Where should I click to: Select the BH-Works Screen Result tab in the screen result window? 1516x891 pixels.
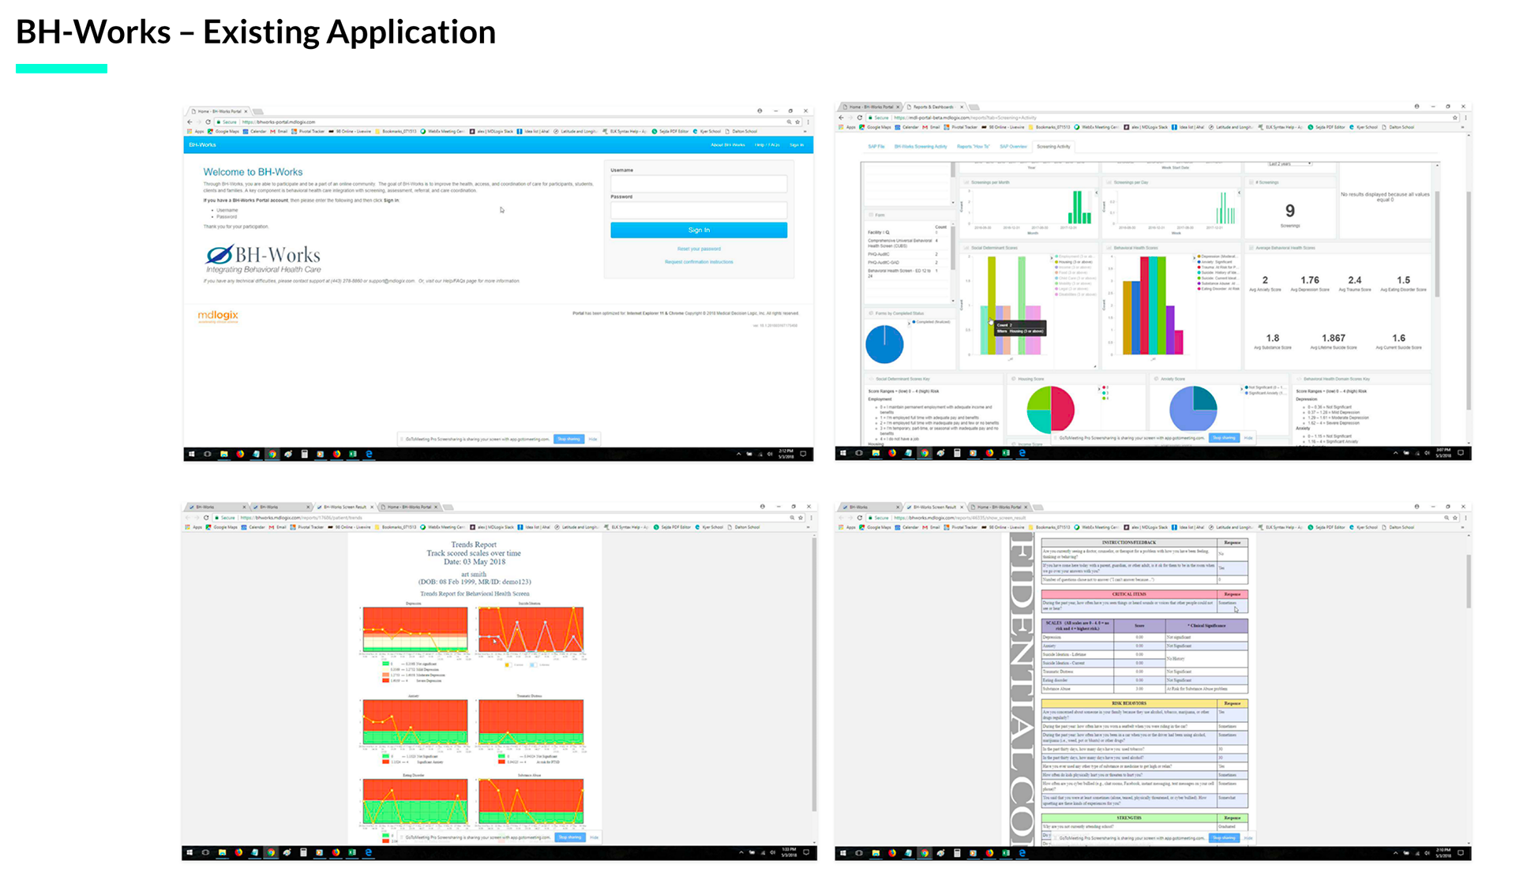[x=935, y=507]
